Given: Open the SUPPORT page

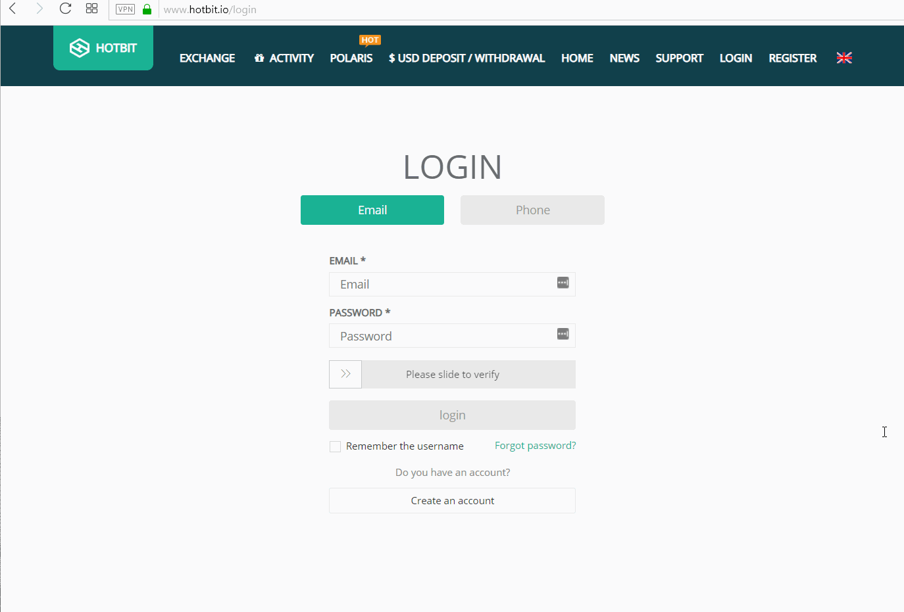Looking at the screenshot, I should click(680, 58).
